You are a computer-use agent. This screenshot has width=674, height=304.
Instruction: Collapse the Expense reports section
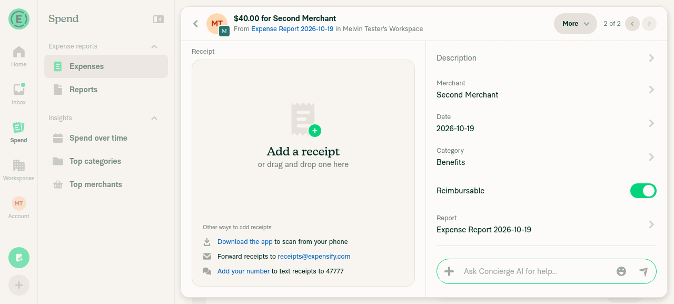click(154, 46)
